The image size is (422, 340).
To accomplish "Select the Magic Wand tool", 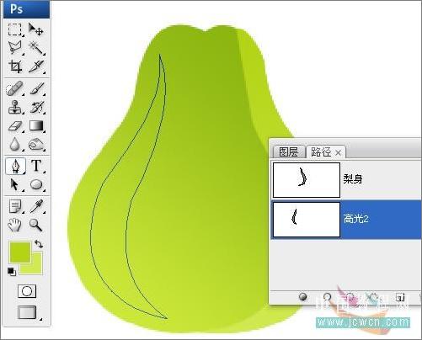I will 36,48.
